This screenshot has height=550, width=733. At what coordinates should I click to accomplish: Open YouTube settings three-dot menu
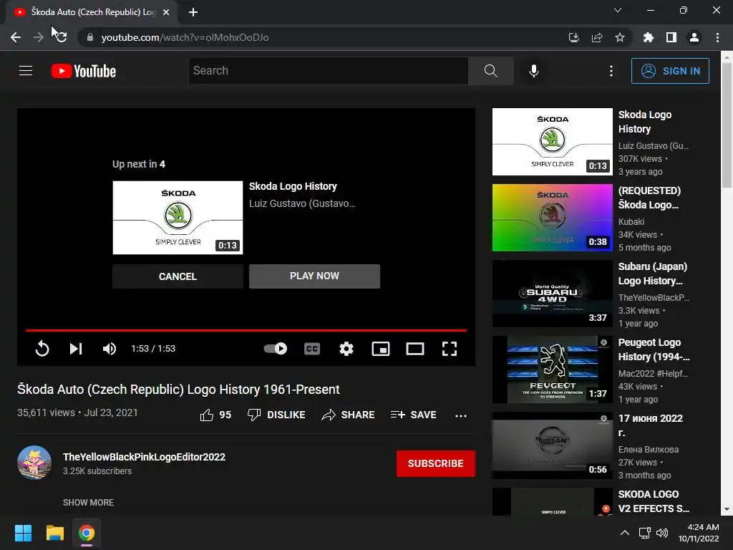pos(611,71)
